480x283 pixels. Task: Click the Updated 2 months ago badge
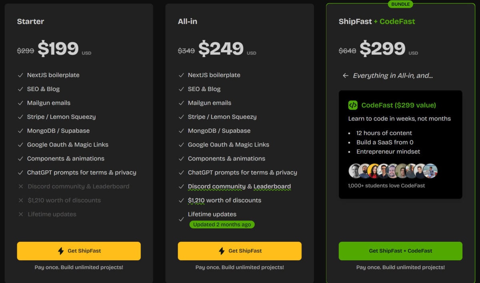(x=222, y=224)
